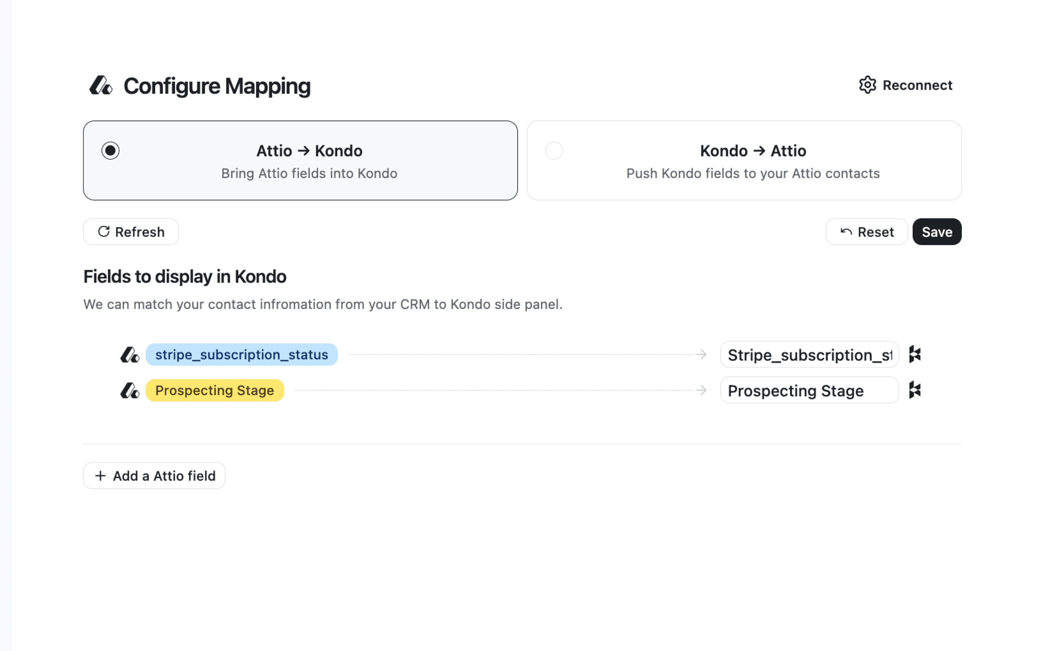Click the Reconnect link
Screen dimensions: 1043x651
[917, 85]
